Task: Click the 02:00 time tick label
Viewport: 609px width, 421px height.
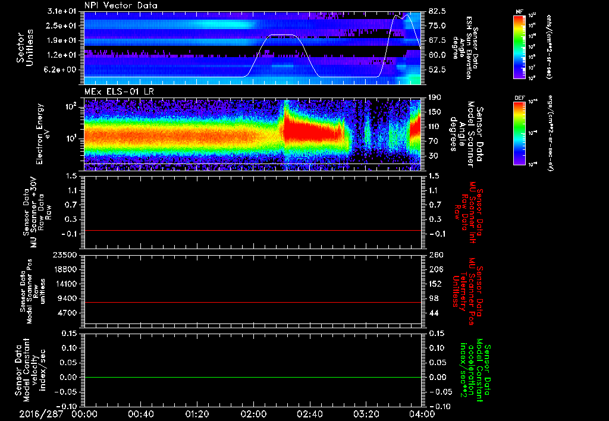Action: (253, 414)
